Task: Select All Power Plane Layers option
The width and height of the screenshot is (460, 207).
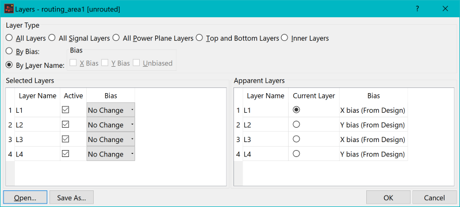Action: click(x=116, y=38)
